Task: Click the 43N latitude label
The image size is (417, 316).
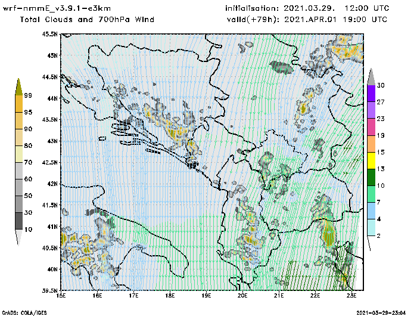Action: (x=52, y=141)
